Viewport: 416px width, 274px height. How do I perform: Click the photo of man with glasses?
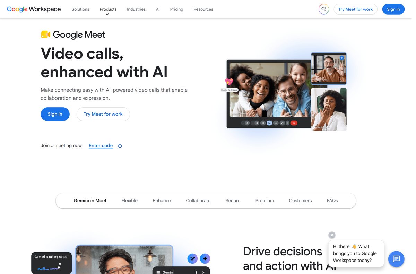point(124,259)
